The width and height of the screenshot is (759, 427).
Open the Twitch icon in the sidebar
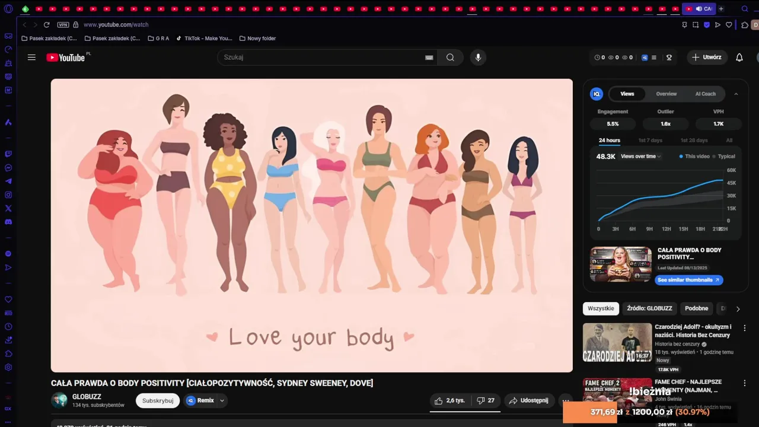coord(8,154)
